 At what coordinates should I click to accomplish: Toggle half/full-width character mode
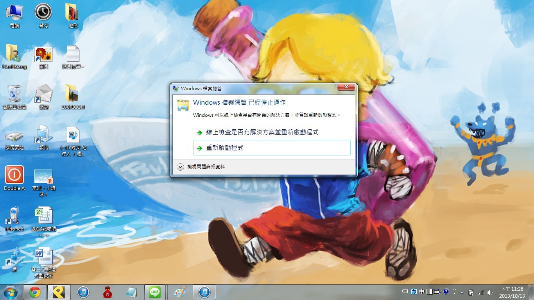click(x=430, y=291)
